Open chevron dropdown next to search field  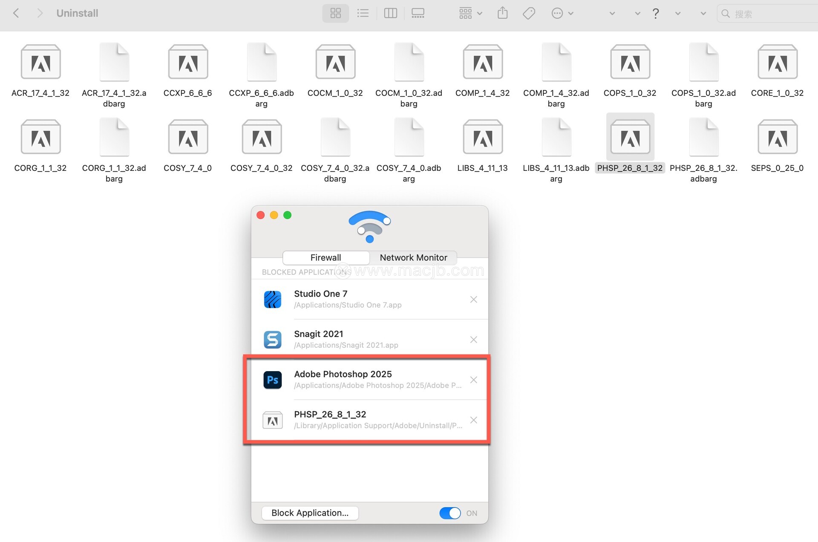[x=703, y=13]
